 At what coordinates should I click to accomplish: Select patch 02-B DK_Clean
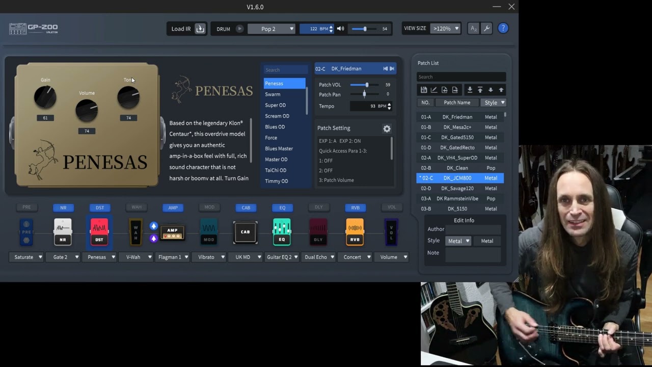click(460, 168)
